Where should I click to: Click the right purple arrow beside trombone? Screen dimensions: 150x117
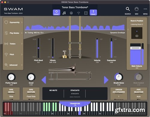click(x=106, y=80)
